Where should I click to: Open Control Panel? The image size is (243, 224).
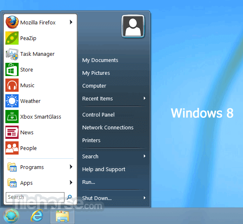pyautogui.click(x=98, y=115)
